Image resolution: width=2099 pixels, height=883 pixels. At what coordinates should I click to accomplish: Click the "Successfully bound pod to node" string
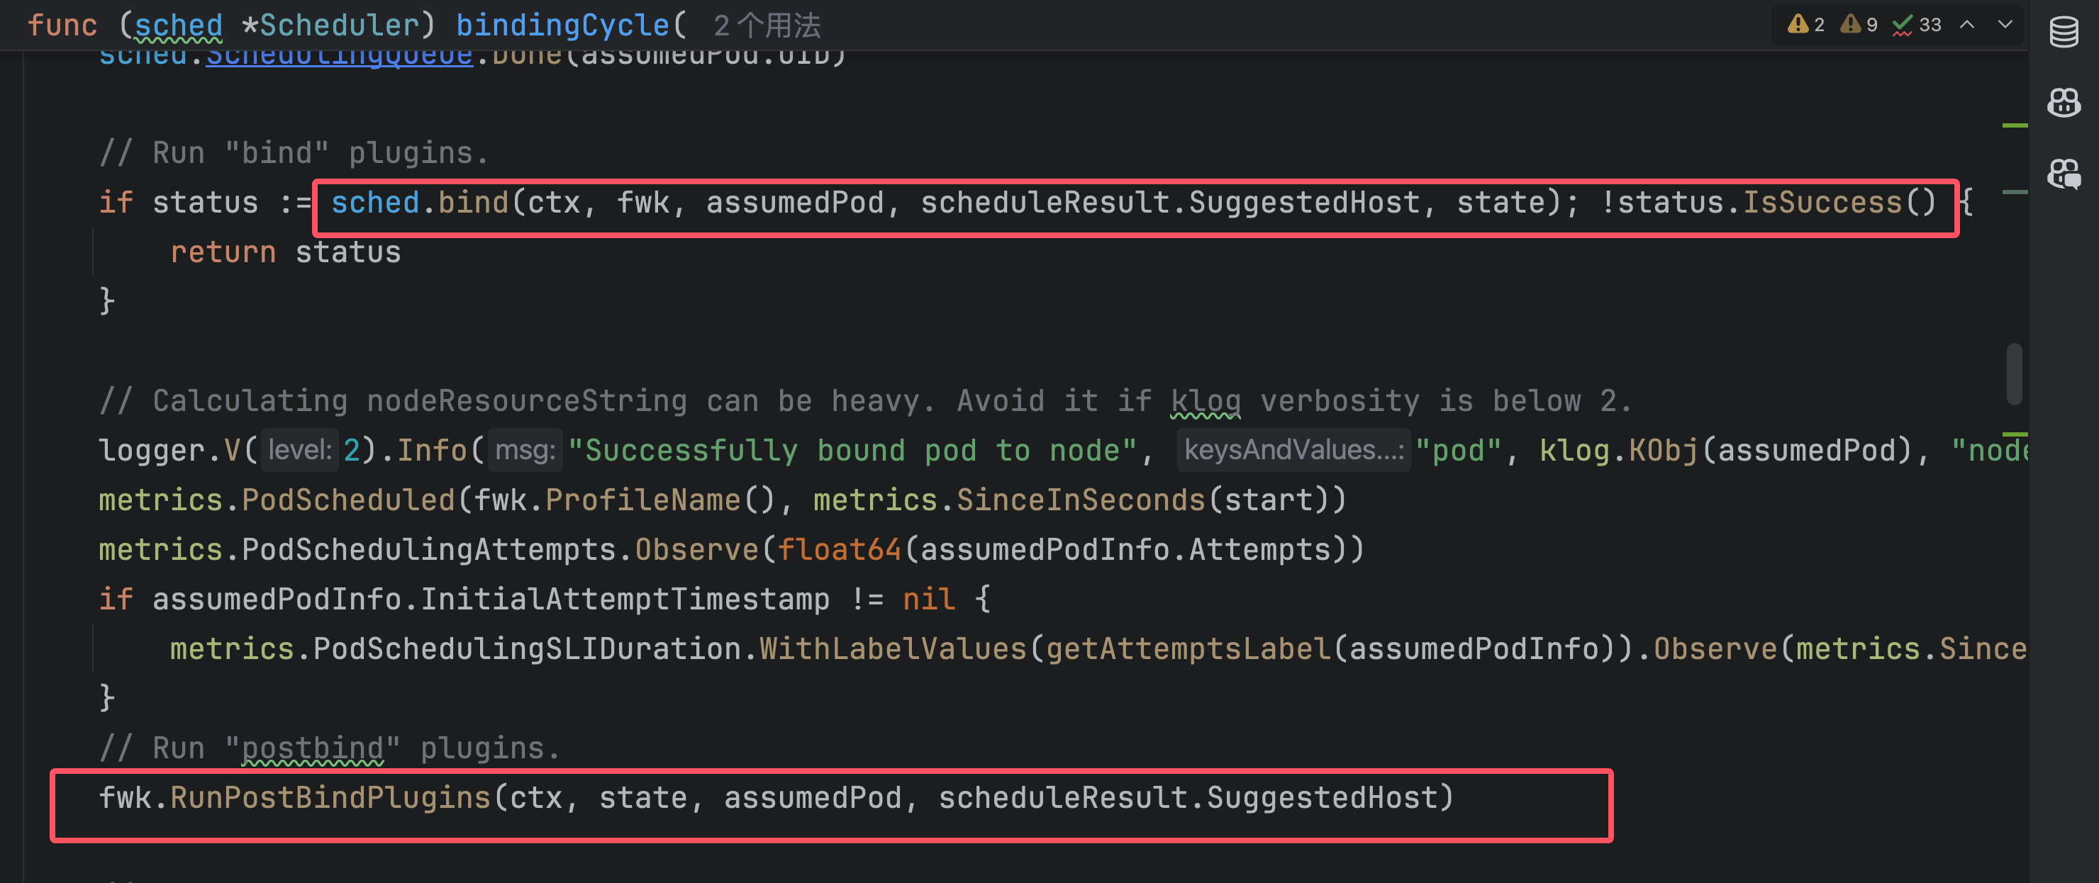click(852, 451)
